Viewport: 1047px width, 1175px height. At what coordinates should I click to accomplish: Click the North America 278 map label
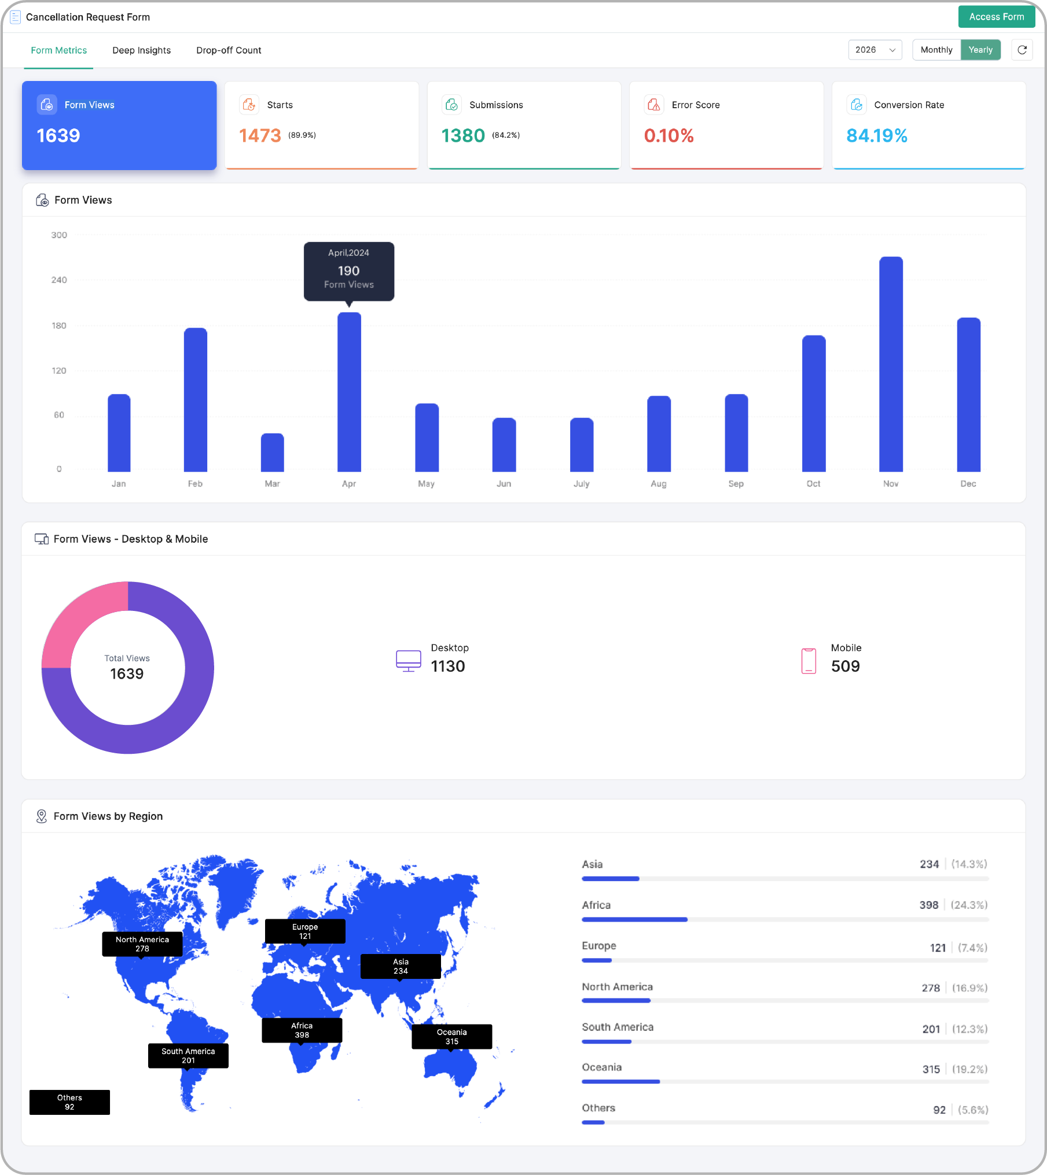tap(142, 944)
